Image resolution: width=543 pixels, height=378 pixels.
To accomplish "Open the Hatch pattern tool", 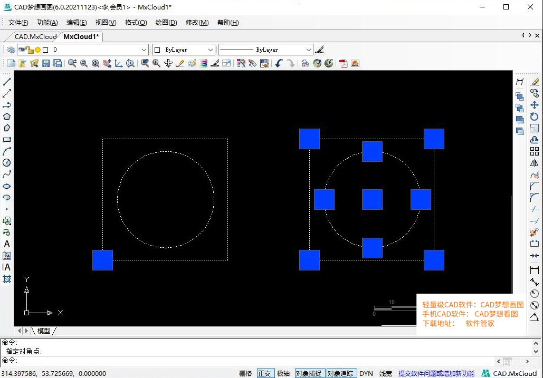I will 6,279.
